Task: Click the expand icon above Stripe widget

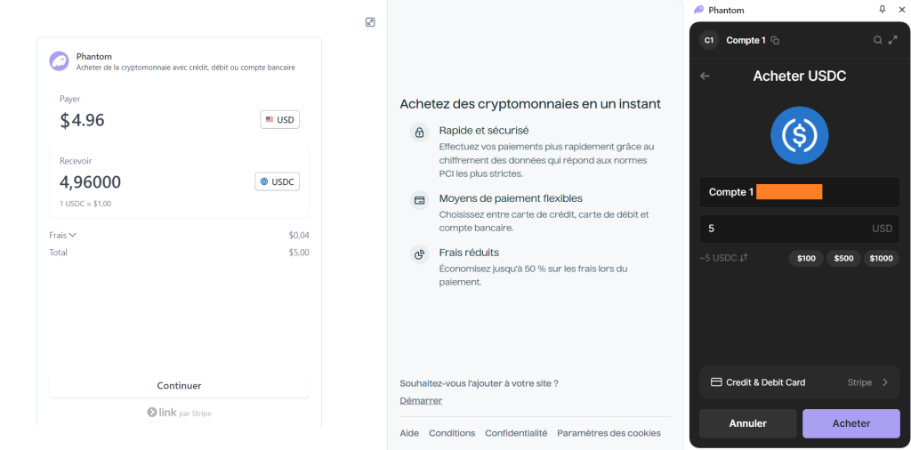Action: tap(370, 22)
